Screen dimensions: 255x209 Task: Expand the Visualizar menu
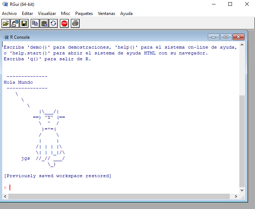(47, 14)
